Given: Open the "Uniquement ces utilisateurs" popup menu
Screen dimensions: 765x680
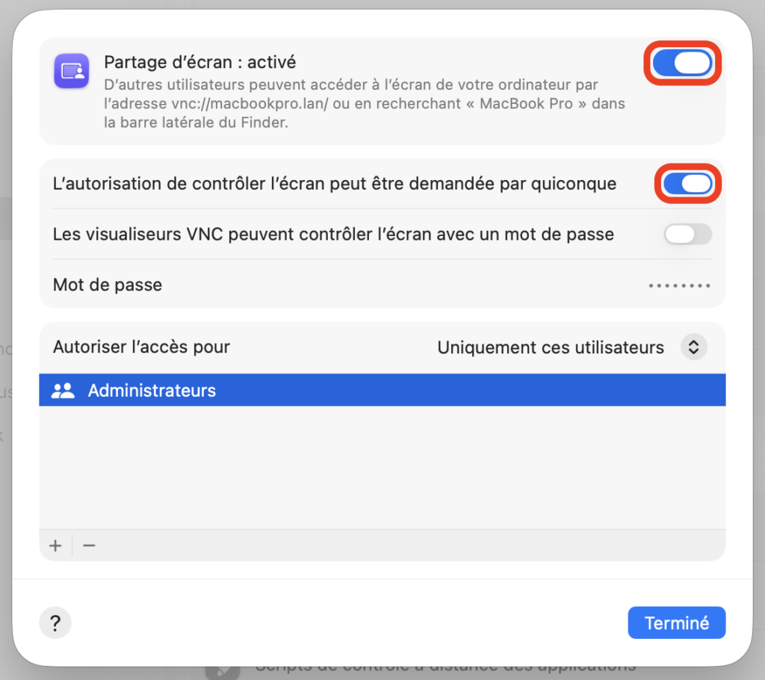Looking at the screenshot, I should click(551, 347).
